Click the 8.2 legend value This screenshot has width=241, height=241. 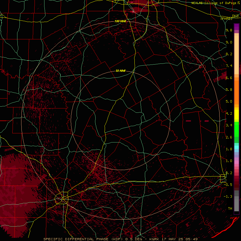pos(229,54)
